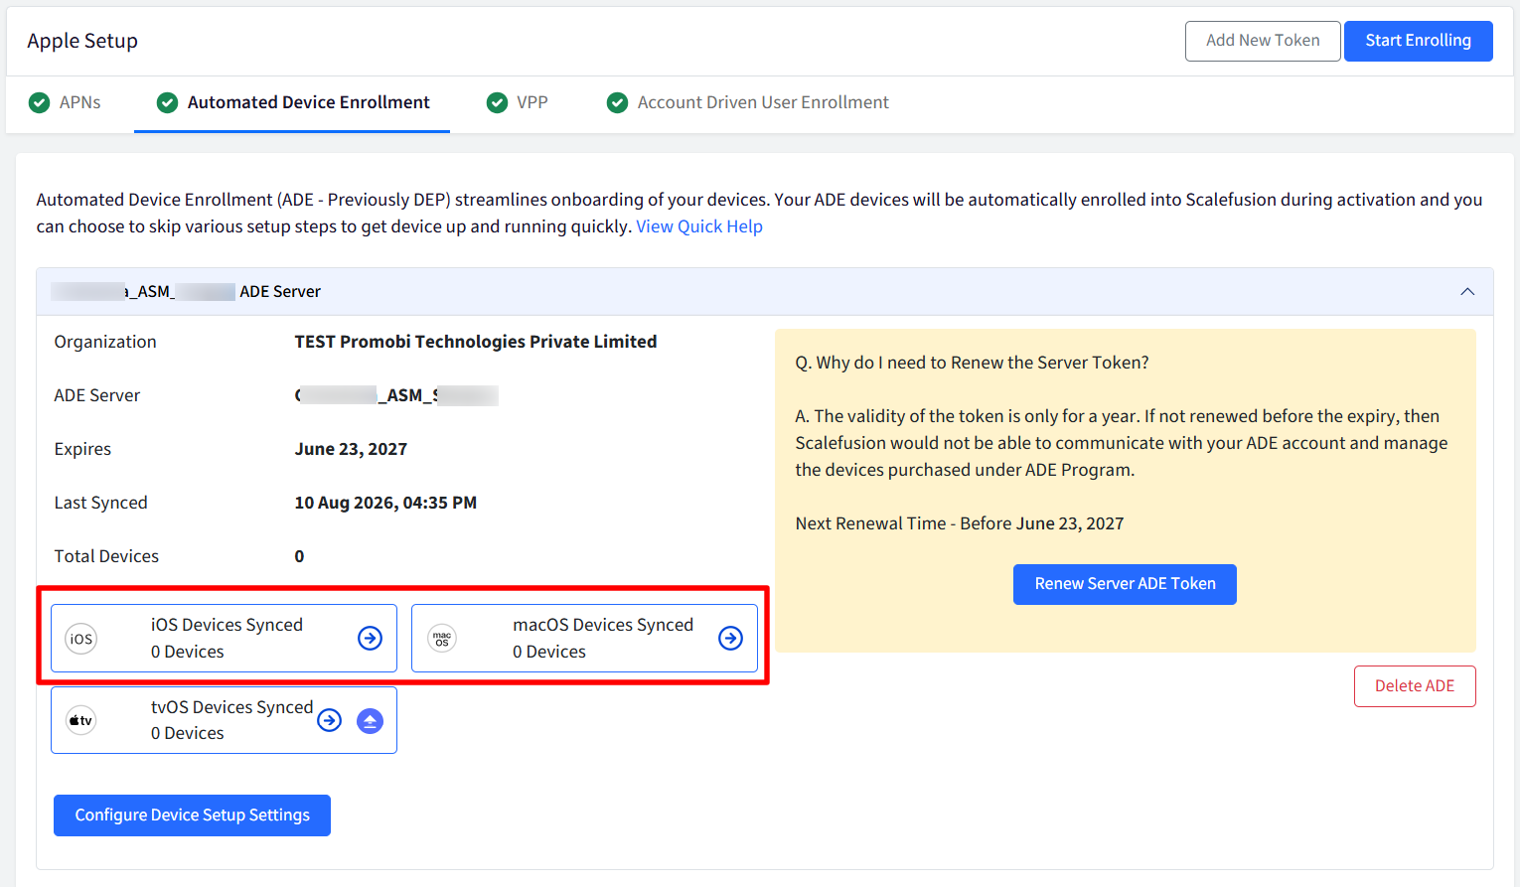The width and height of the screenshot is (1520, 887).
Task: Click the tvOS upload icon
Action: [370, 721]
